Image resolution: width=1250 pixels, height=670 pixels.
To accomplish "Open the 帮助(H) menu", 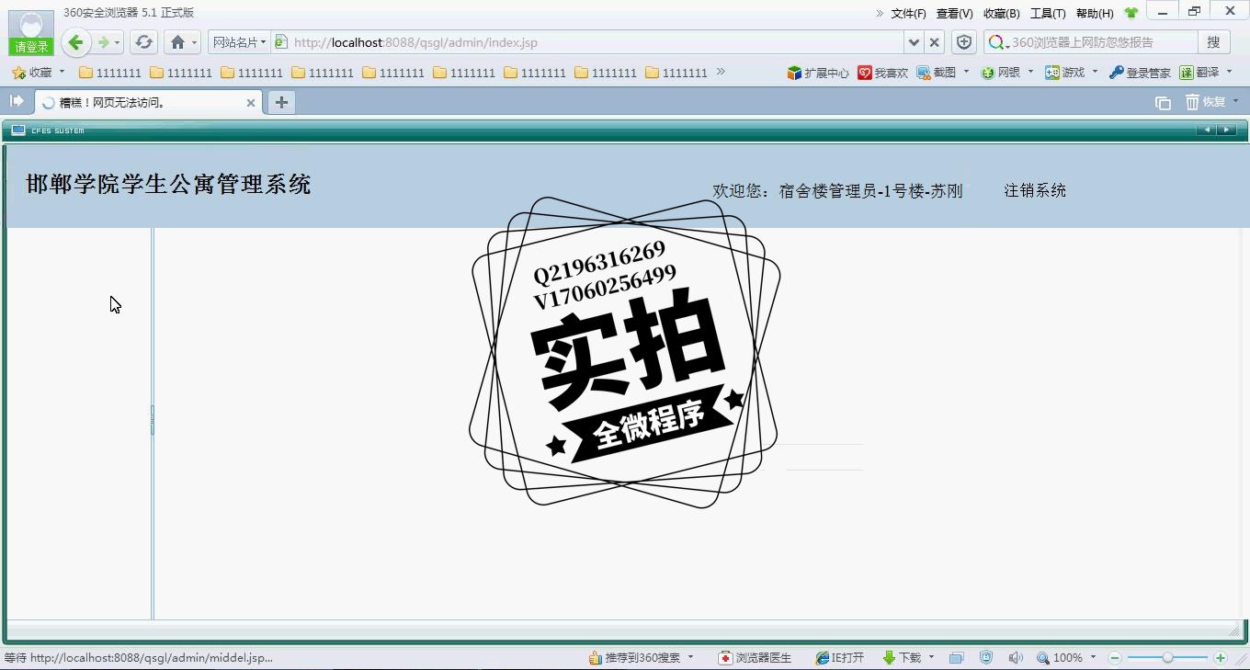I will 1094,14.
